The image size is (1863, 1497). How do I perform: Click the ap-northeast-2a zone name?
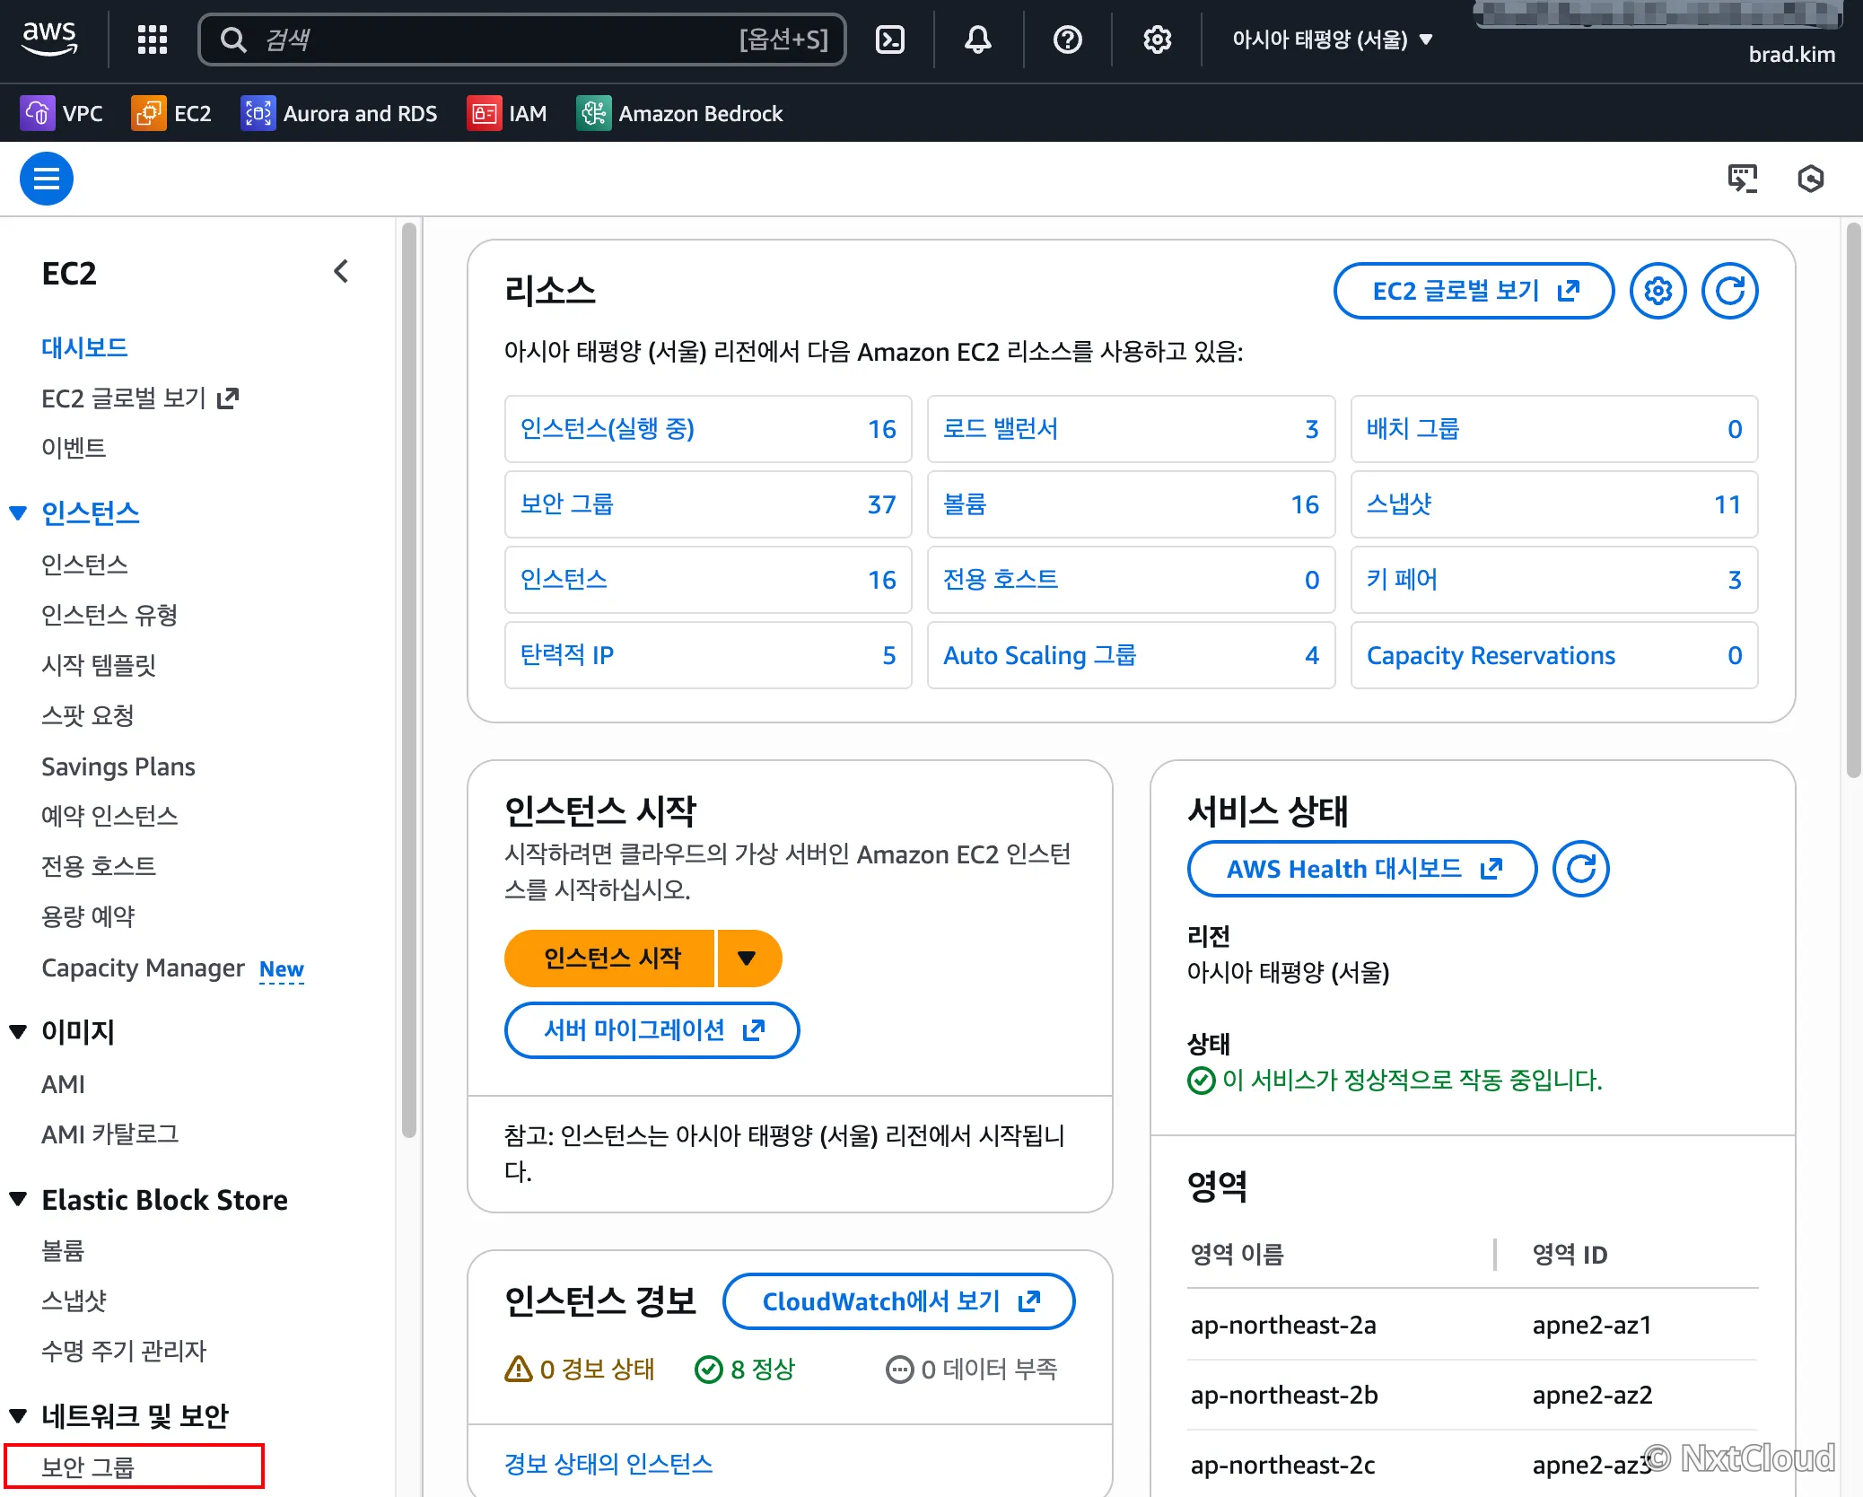1283,1325
